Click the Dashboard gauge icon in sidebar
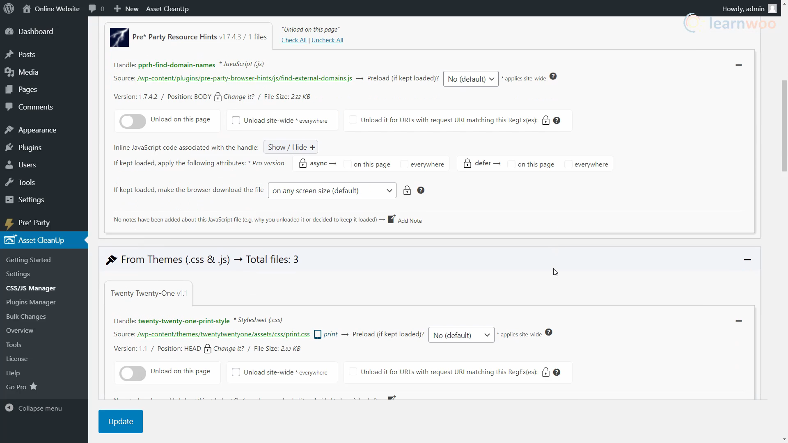This screenshot has width=788, height=443. click(9, 32)
